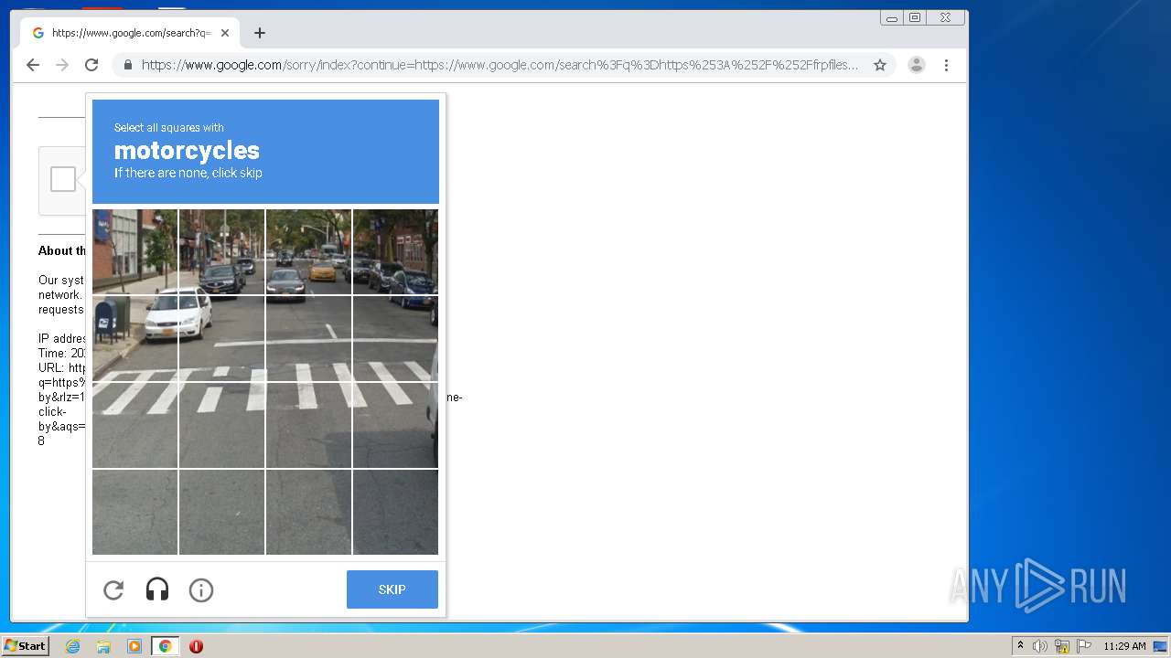The width and height of the screenshot is (1171, 658).
Task: Close the google.com/search tab
Action: click(x=225, y=33)
